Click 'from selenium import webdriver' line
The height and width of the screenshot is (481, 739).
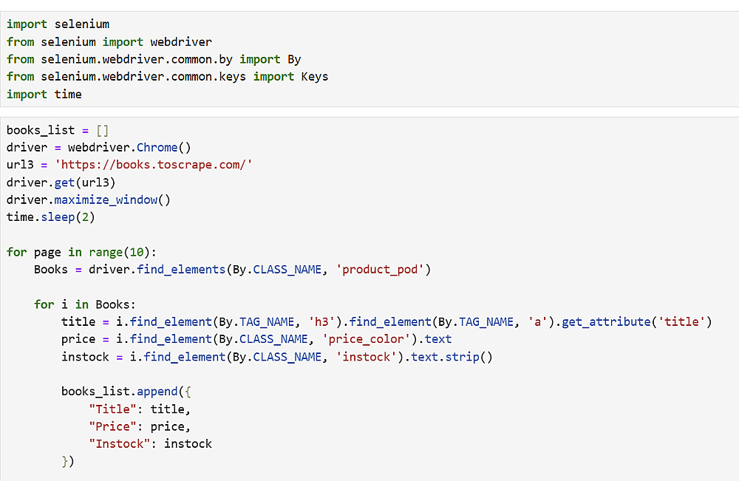click(x=109, y=42)
